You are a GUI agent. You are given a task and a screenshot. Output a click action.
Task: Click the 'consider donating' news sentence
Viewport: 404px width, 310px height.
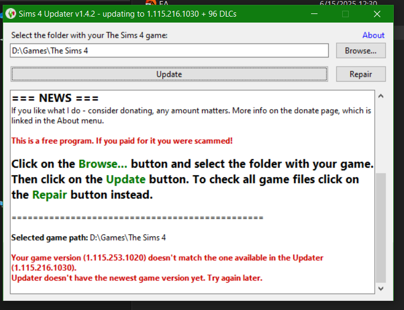[x=191, y=116]
